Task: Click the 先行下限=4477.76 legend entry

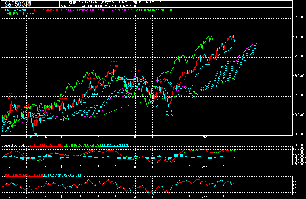Action: (x=115, y=10)
